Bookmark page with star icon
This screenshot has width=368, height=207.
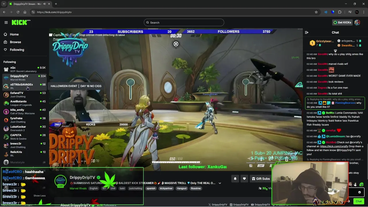pos(316,12)
